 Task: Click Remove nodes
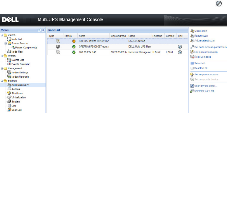tap(203, 57)
